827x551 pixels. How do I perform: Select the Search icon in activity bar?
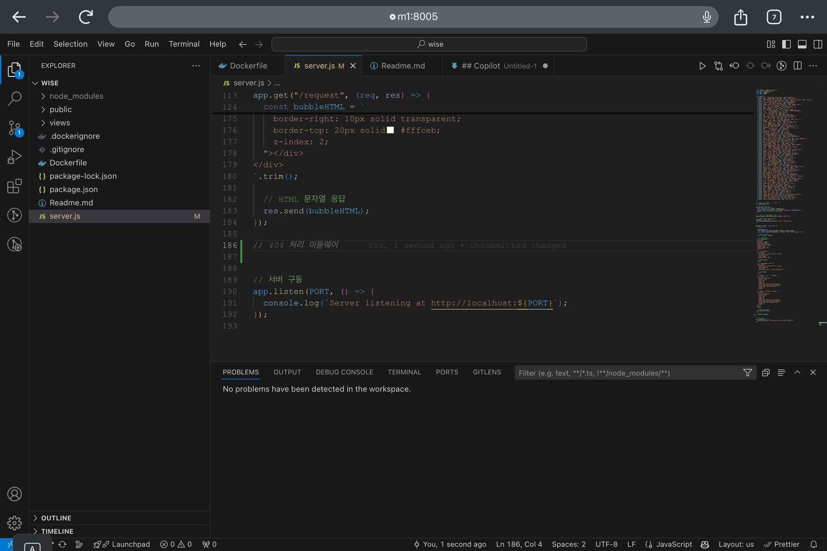pyautogui.click(x=15, y=98)
